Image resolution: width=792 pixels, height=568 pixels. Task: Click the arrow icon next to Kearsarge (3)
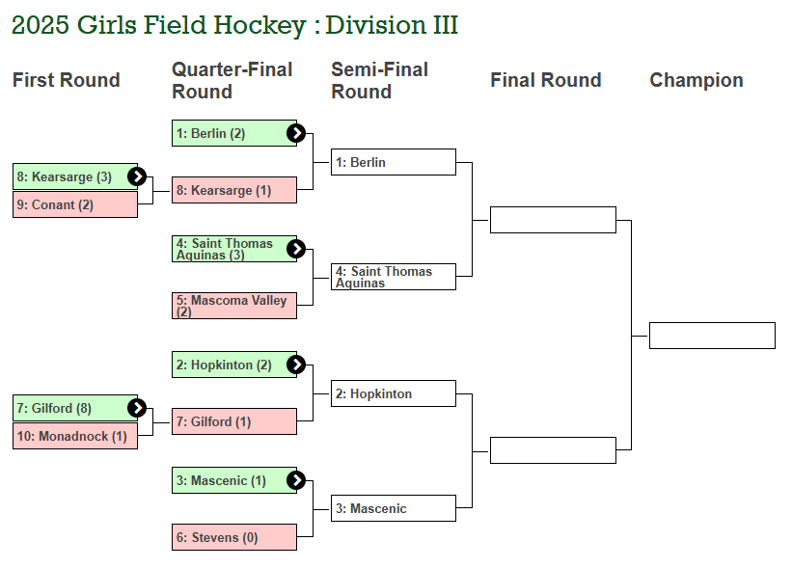point(137,176)
